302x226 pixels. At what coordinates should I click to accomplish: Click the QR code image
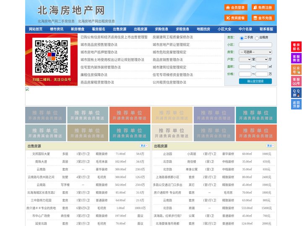click(51, 56)
